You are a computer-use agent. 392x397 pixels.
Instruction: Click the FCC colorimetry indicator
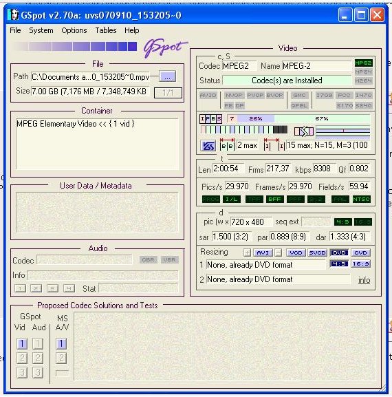click(x=344, y=96)
